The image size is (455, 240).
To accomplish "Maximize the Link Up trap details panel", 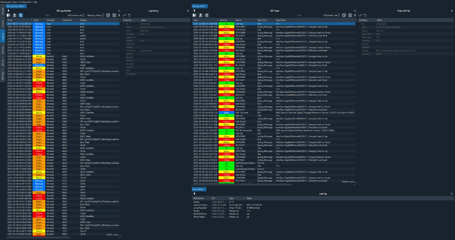I will (x=452, y=194).
